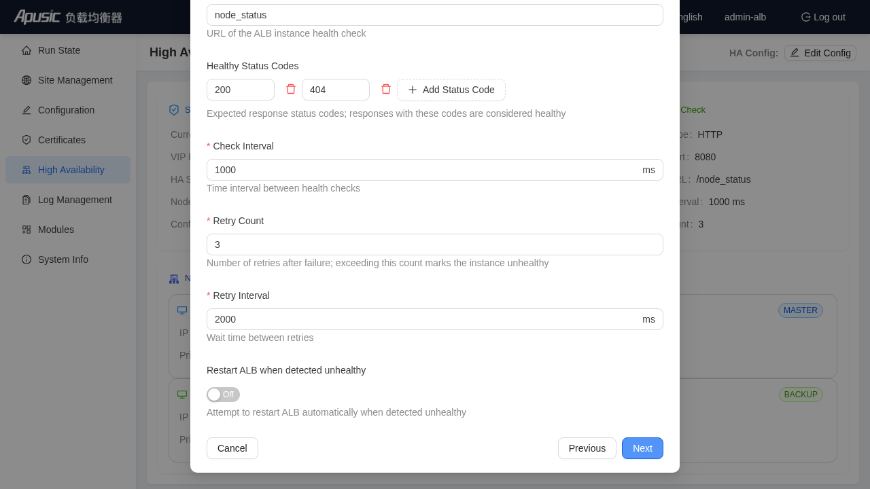
Task: Click the MASTER node badge
Action: (801, 310)
